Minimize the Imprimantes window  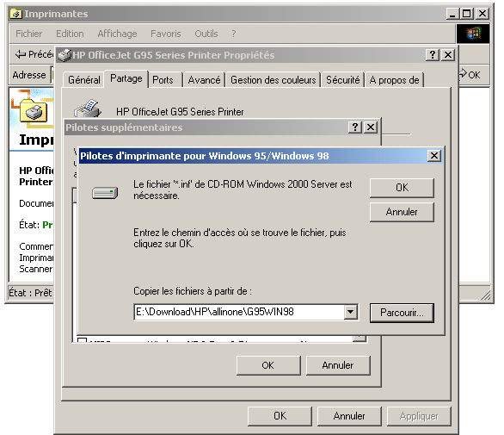coord(452,14)
